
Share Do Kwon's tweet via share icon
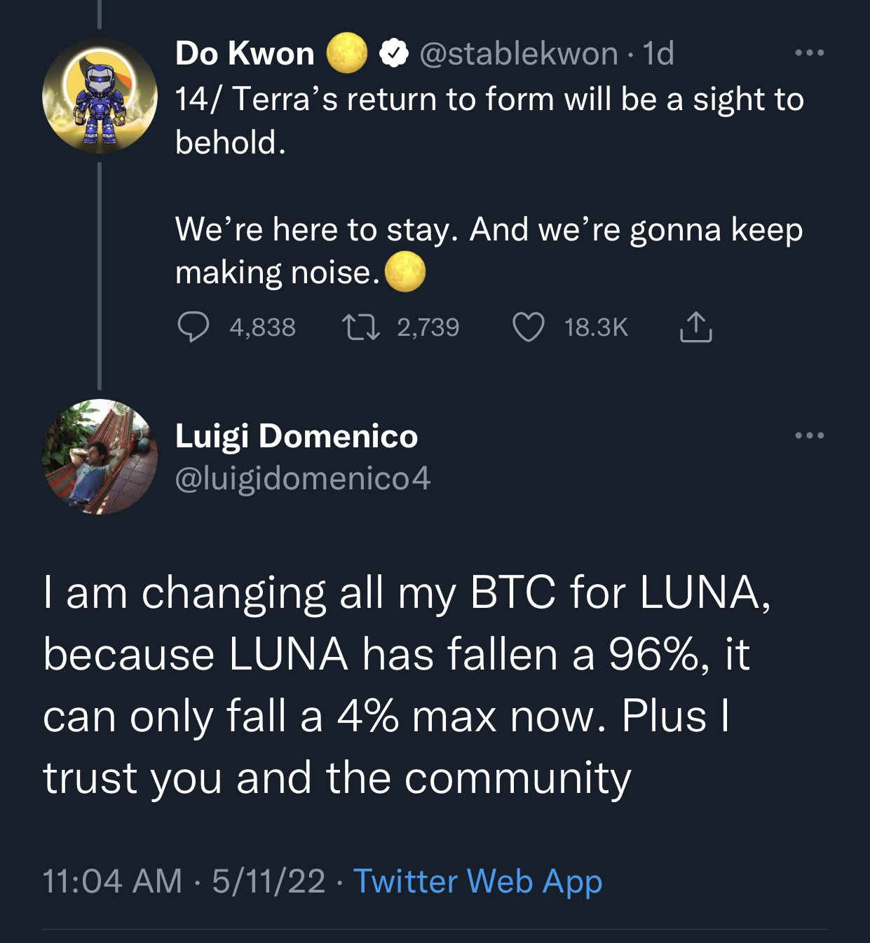pos(695,327)
